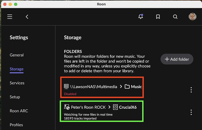Open Roon ARC settings section
The image size is (202, 130).
point(19,111)
